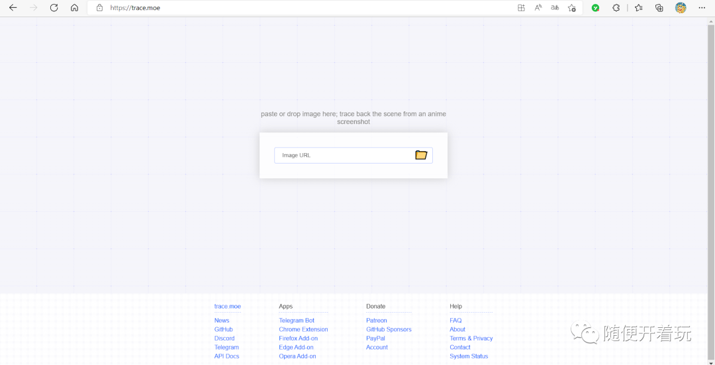715x365 pixels.
Task: Activate the read aloud icon
Action: (x=538, y=8)
